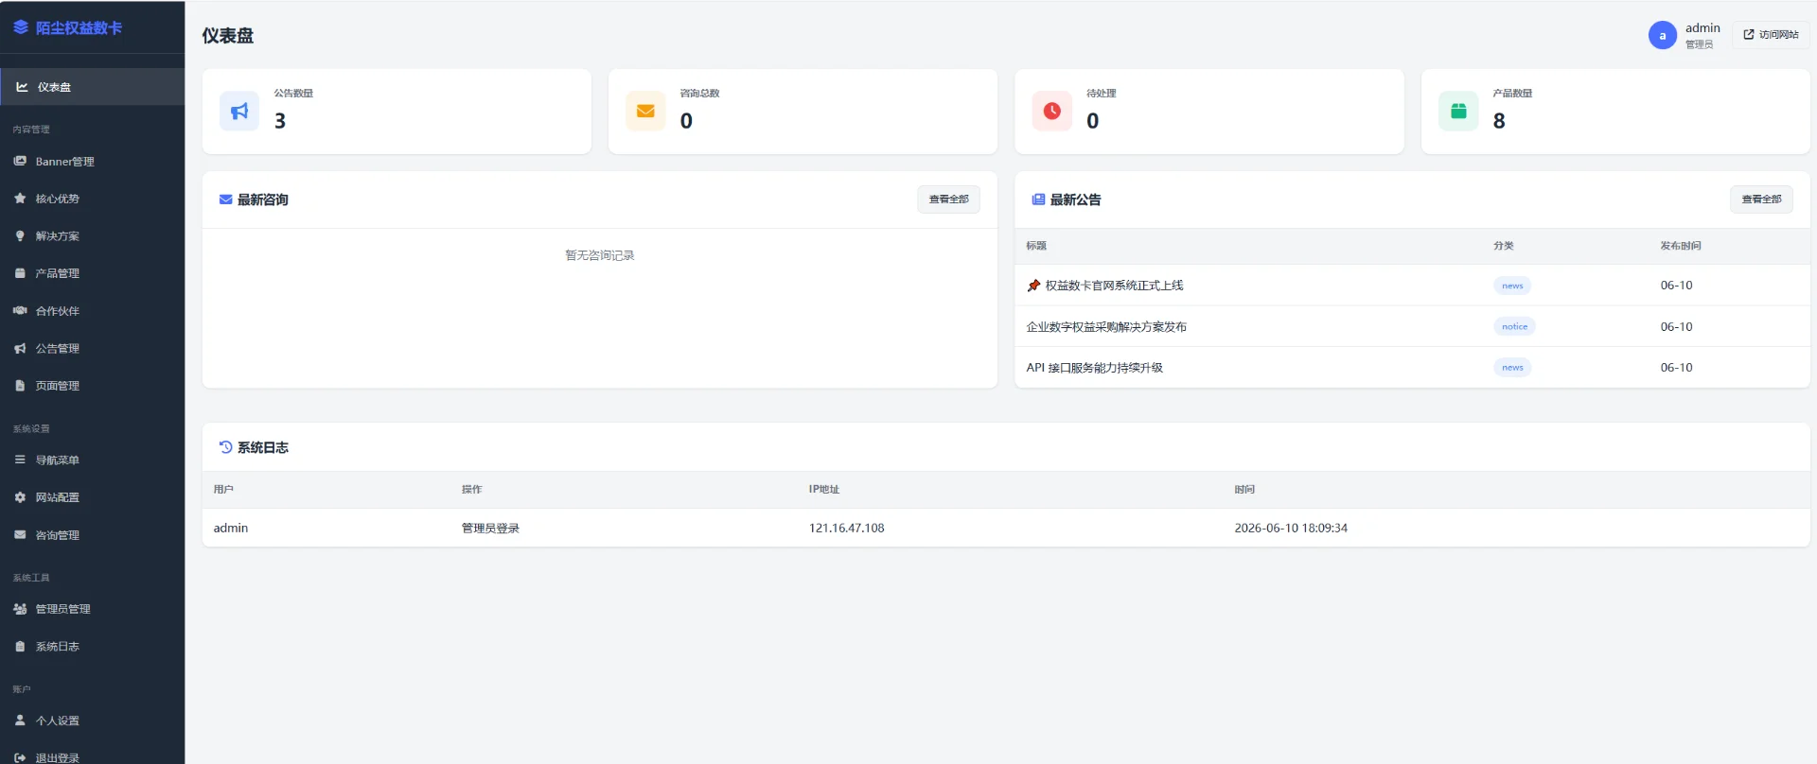This screenshot has width=1817, height=764.
Task: Click 管理员登录 operation cell
Action: (490, 529)
